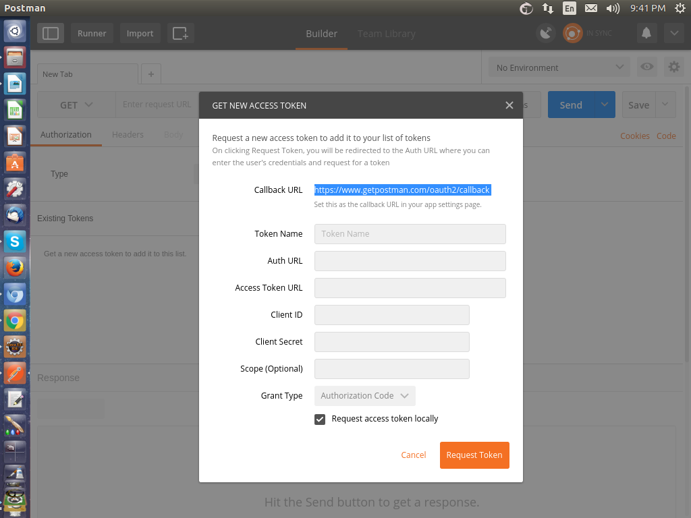
Task: Toggle Request access token locally checkbox
Action: click(x=320, y=420)
